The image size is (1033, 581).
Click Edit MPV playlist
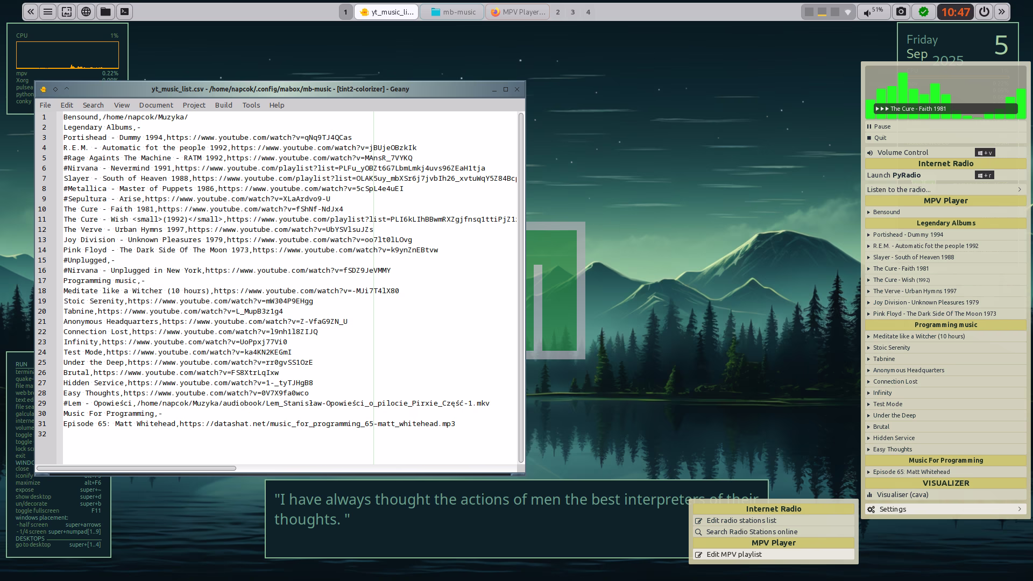(734, 554)
